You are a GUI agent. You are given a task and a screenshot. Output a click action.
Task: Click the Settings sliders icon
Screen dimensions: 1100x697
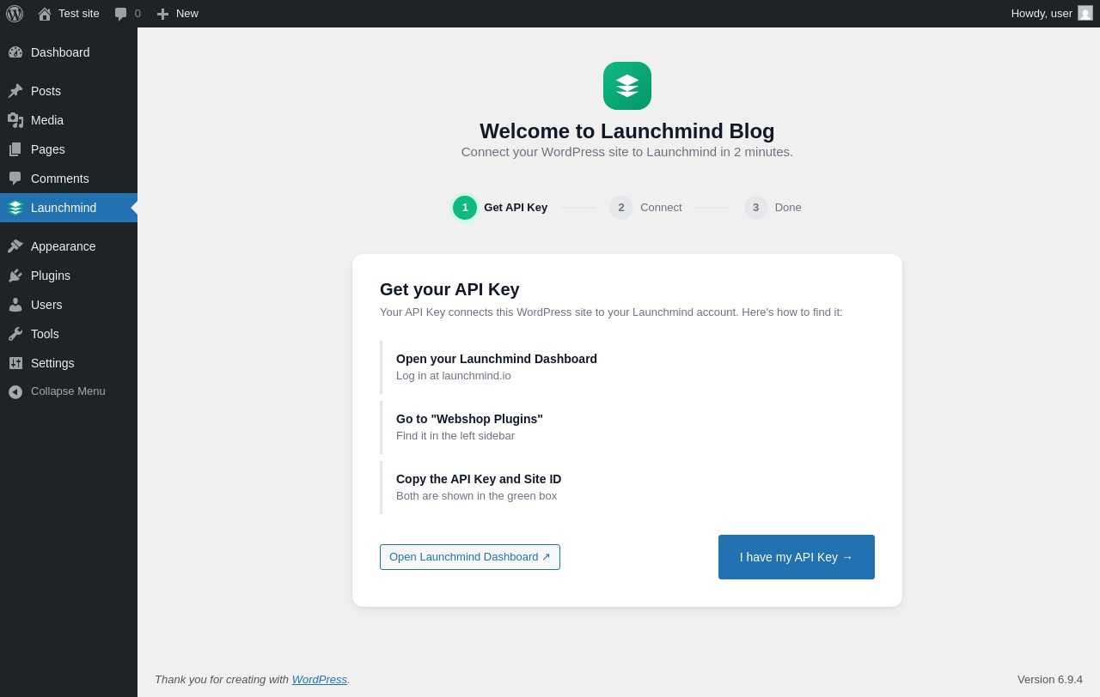pos(15,363)
